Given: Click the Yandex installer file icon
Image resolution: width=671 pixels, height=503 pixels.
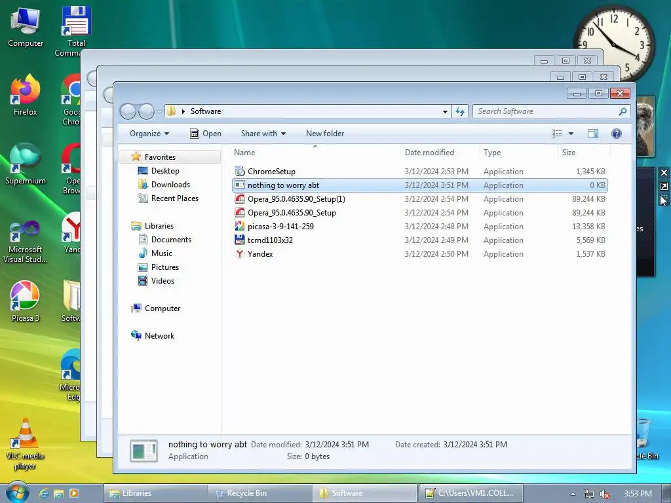Looking at the screenshot, I should [x=240, y=253].
